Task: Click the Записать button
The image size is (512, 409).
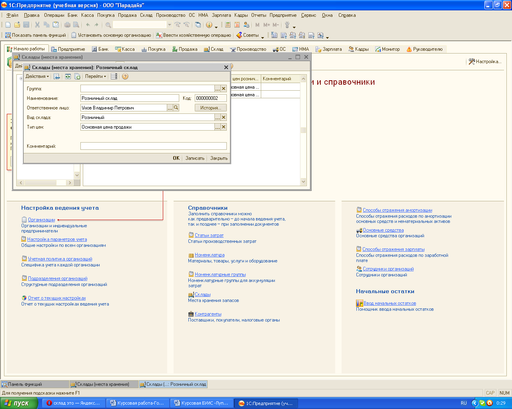Action: [195, 158]
